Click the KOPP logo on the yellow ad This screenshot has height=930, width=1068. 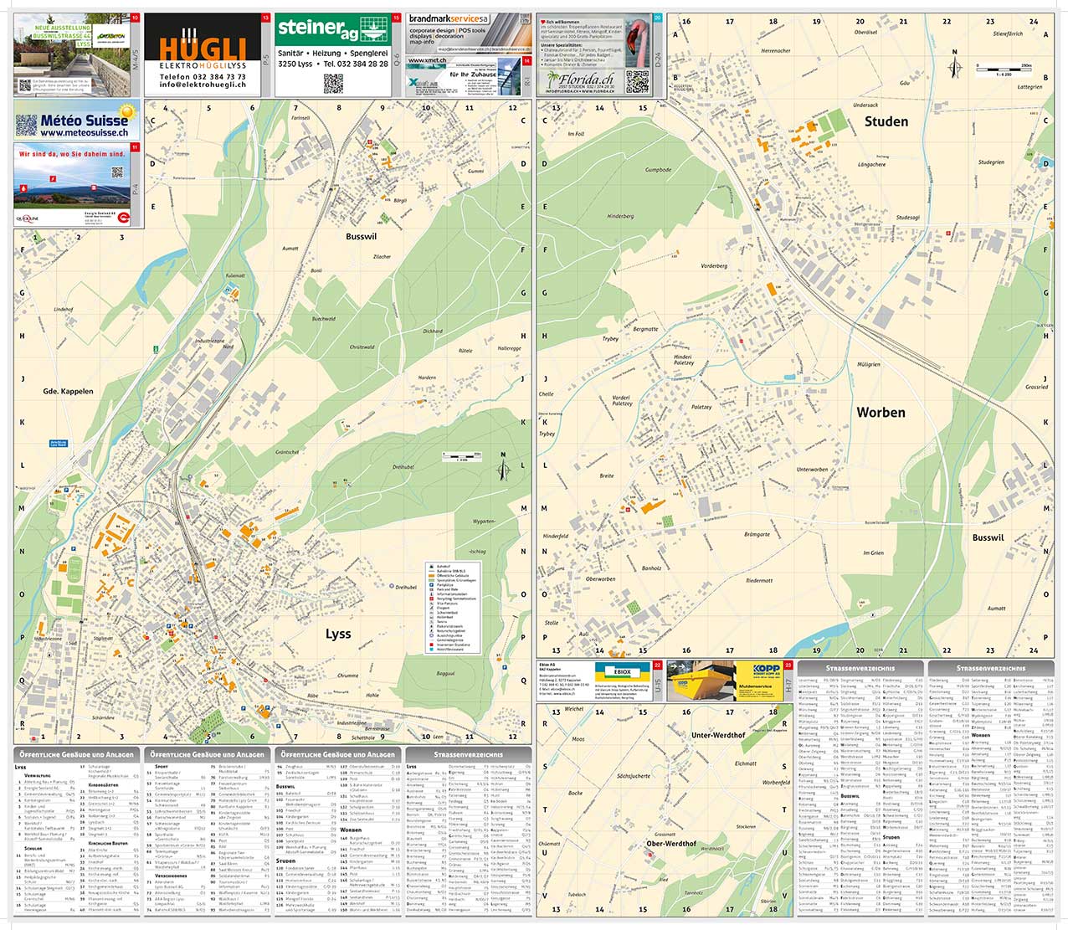tap(766, 672)
